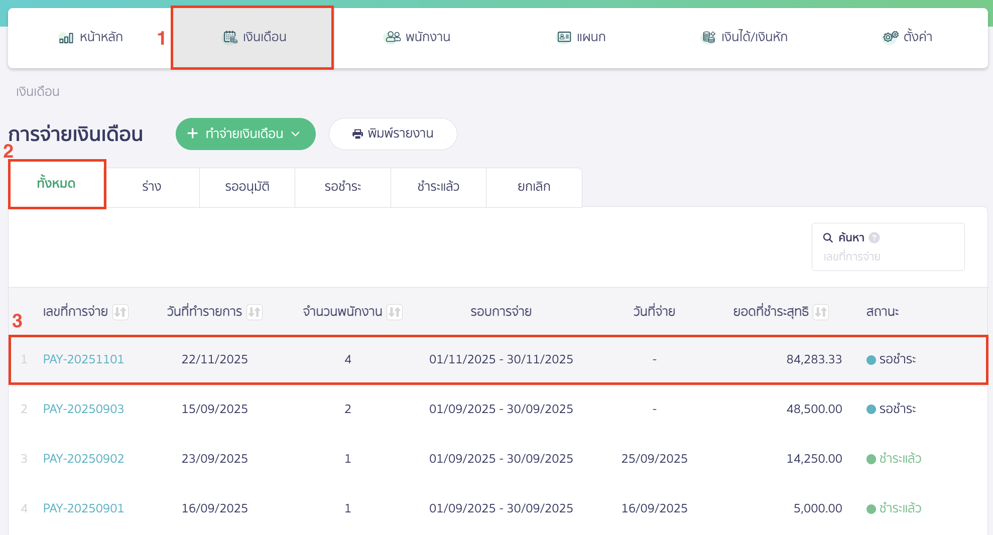This screenshot has height=535, width=993.
Task: Open the ชำระแล้ว tab
Action: pos(438,187)
